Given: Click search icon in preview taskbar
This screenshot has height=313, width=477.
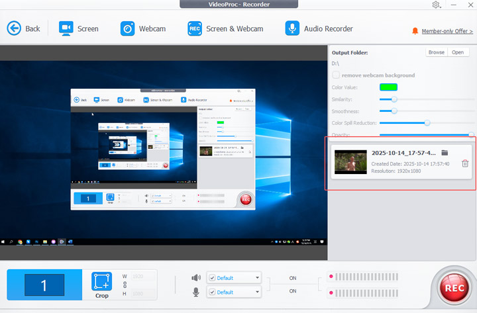Looking at the screenshot, I should tap(11, 242).
